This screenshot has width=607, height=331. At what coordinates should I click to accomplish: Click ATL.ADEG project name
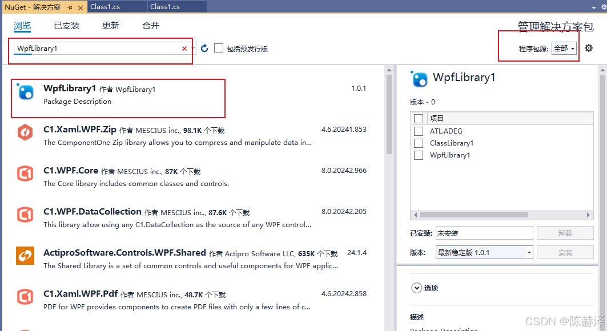[446, 131]
